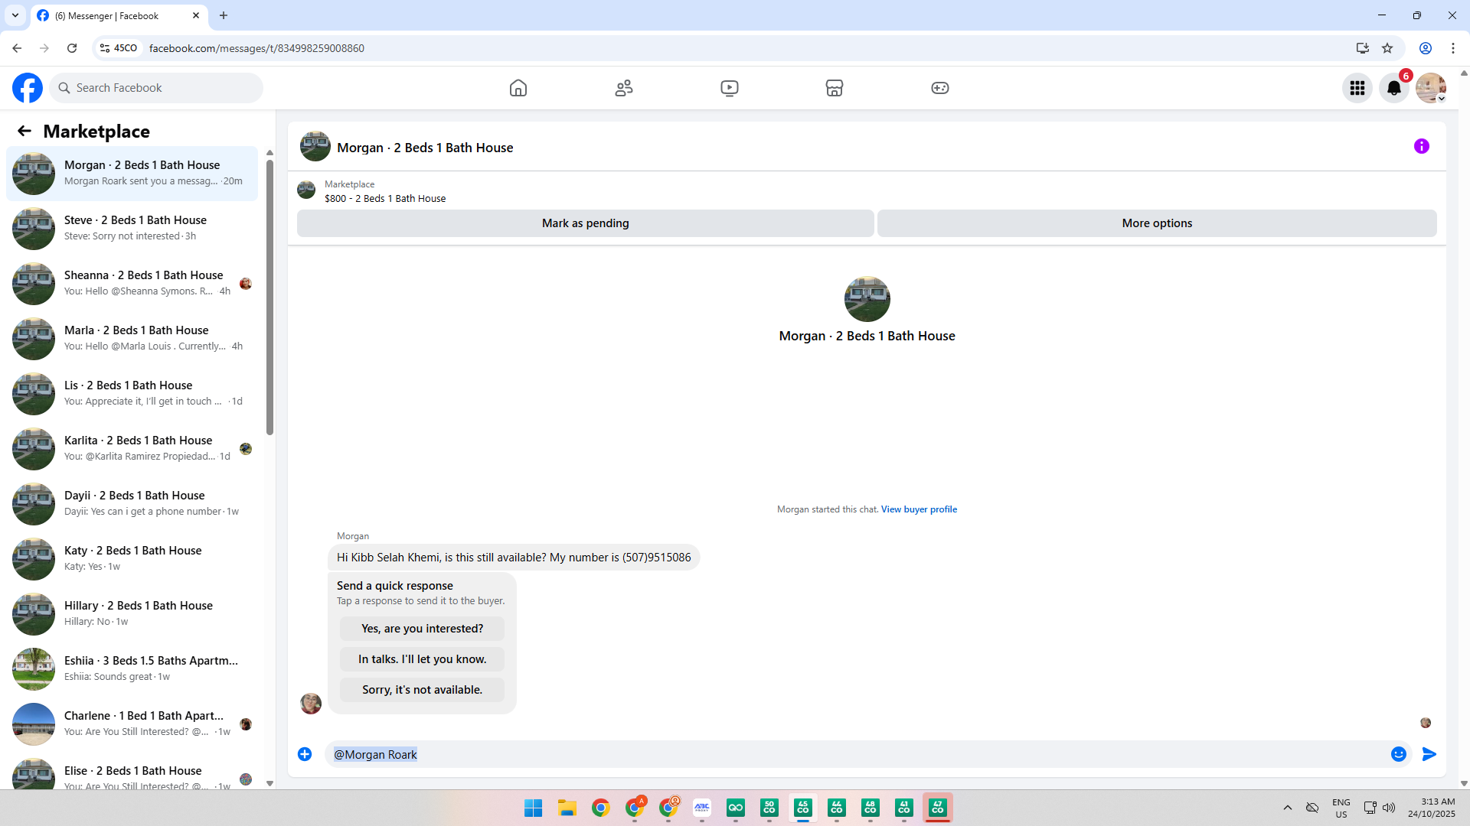Reload the Messenger page
Screen dimensions: 1470x826
pos(72,48)
